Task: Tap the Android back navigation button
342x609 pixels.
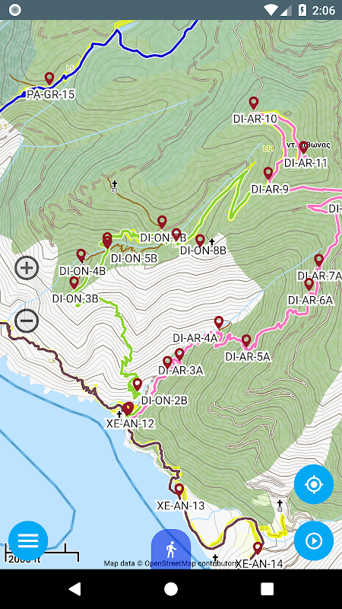Action: tap(74, 588)
